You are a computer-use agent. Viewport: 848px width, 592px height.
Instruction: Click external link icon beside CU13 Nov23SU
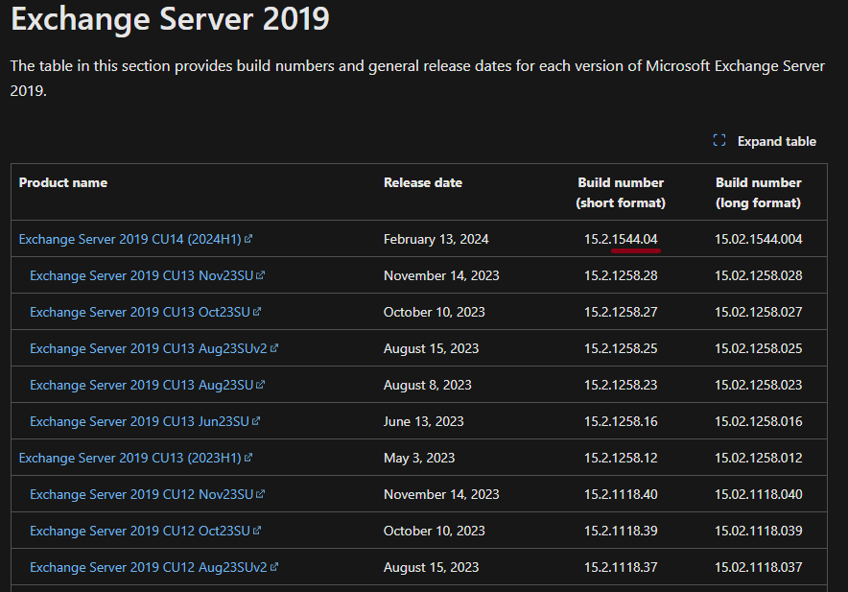click(260, 275)
